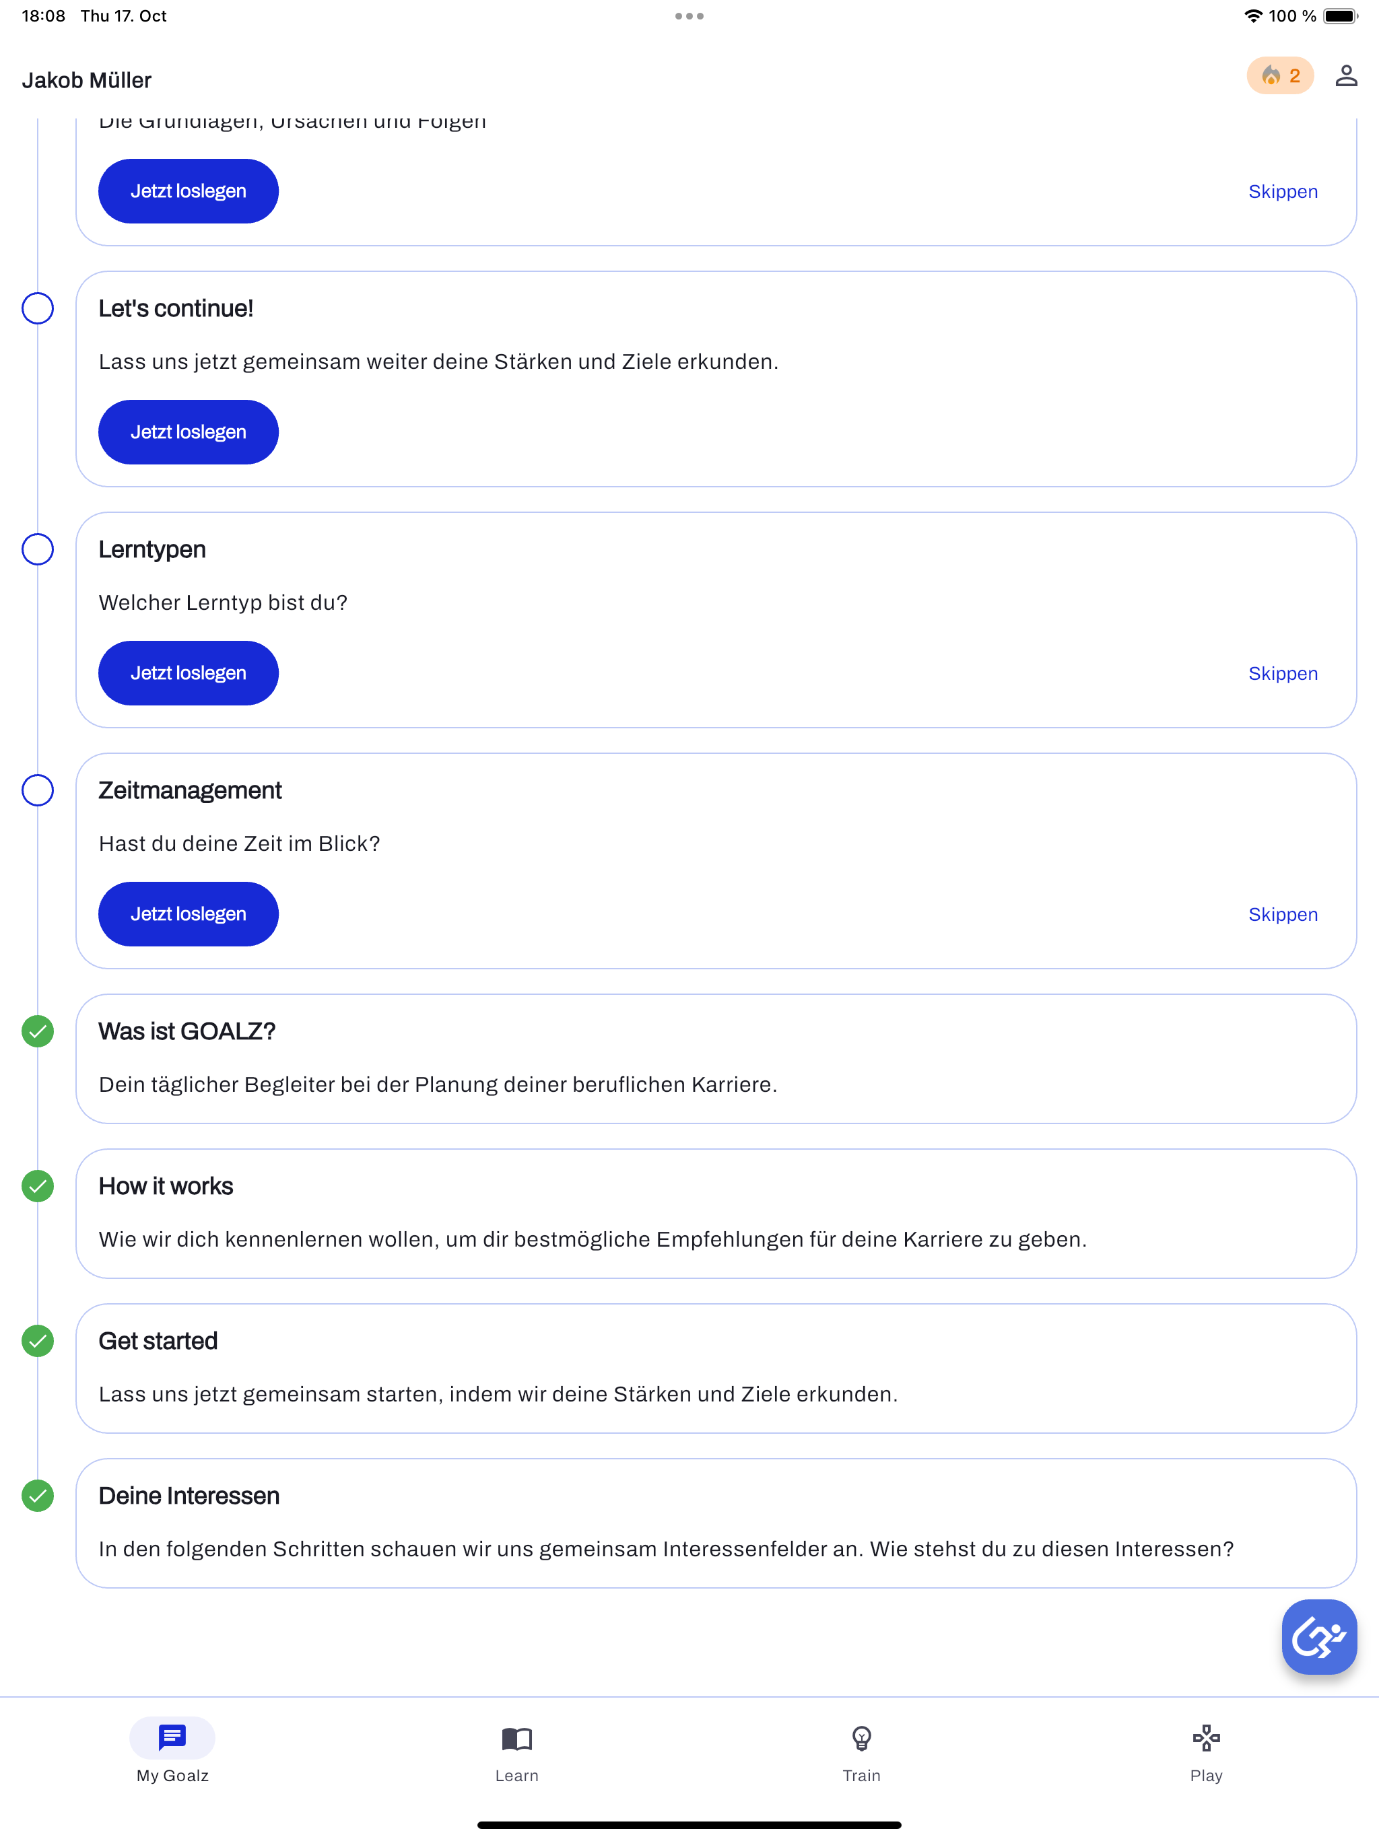Open the Play gamepad icon

pyautogui.click(x=1205, y=1739)
